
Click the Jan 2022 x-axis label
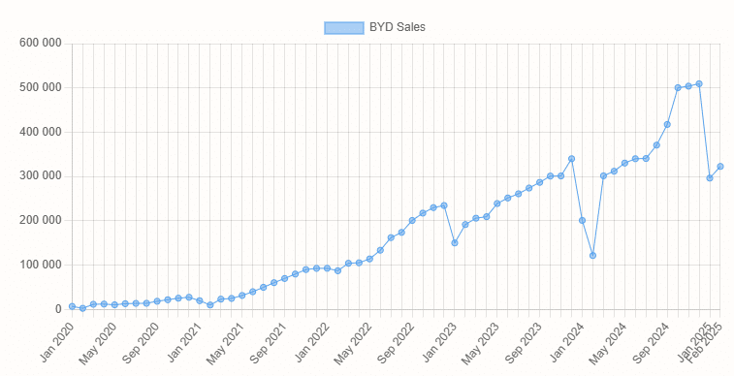311,342
